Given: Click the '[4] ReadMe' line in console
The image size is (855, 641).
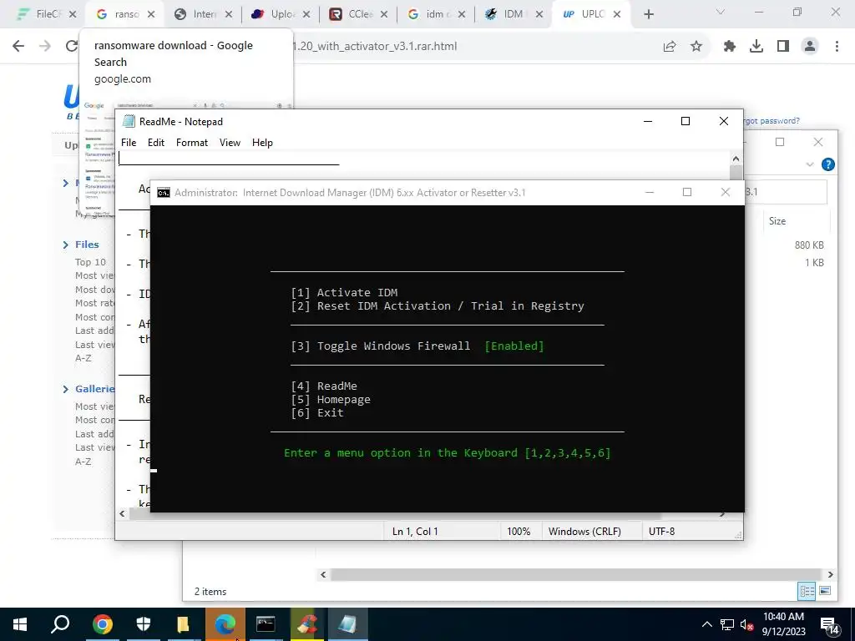Looking at the screenshot, I should (324, 386).
